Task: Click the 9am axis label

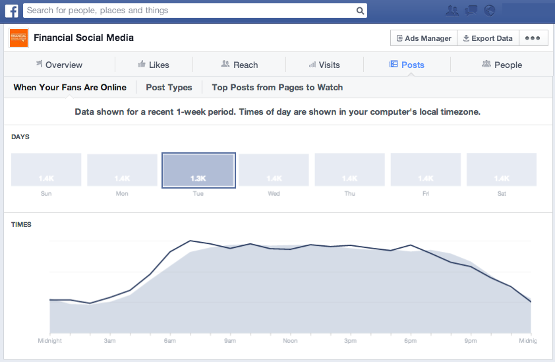Action: point(230,340)
